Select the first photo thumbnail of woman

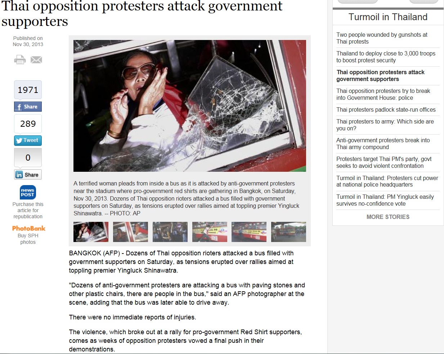[x=91, y=232]
